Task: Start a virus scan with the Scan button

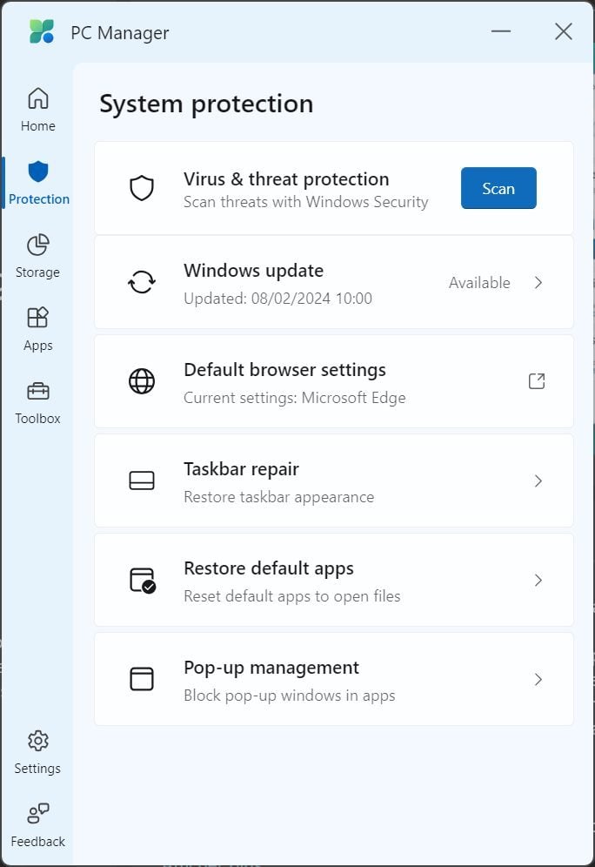Action: (x=498, y=188)
